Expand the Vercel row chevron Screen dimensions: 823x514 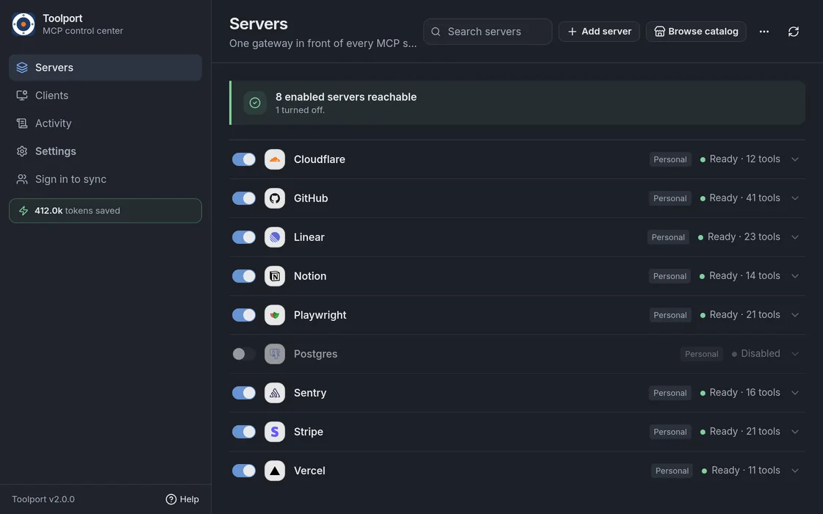794,471
